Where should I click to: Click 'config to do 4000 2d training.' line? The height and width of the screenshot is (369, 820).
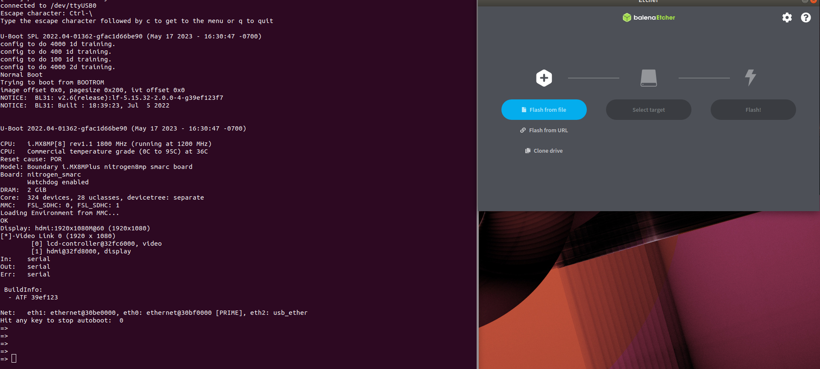pos(58,67)
